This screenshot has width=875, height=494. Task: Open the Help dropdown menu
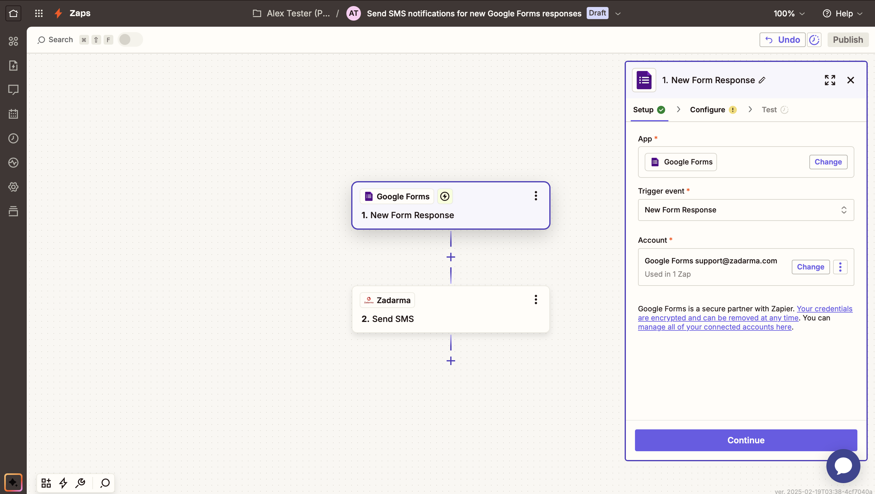click(x=842, y=14)
